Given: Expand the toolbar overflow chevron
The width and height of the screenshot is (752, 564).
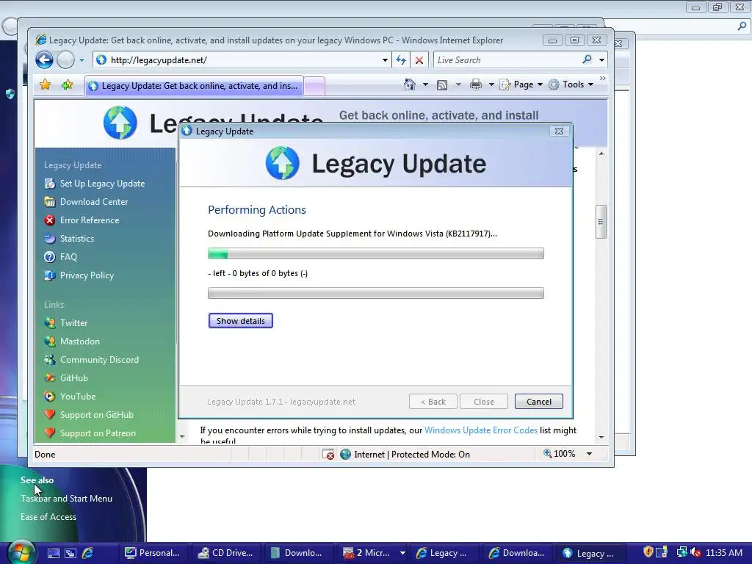Looking at the screenshot, I should 603,78.
